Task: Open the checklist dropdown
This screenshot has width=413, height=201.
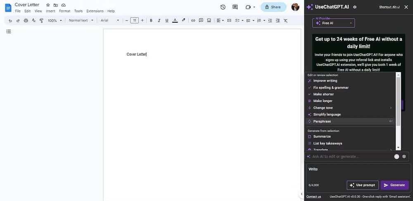Action: tap(239, 21)
